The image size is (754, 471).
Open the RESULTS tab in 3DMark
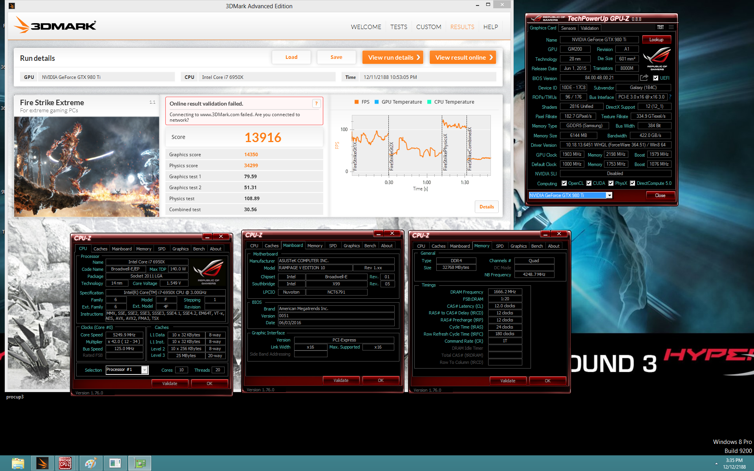[462, 27]
